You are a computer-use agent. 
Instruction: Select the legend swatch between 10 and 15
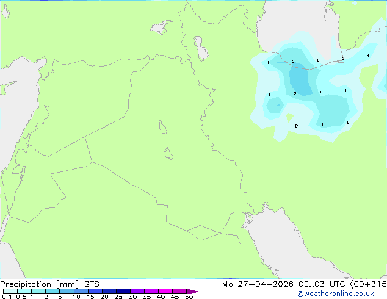pyautogui.click(x=81, y=291)
